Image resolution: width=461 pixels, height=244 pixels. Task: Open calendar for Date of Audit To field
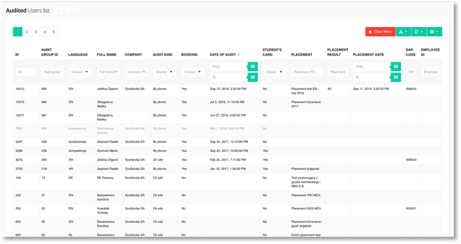click(253, 77)
